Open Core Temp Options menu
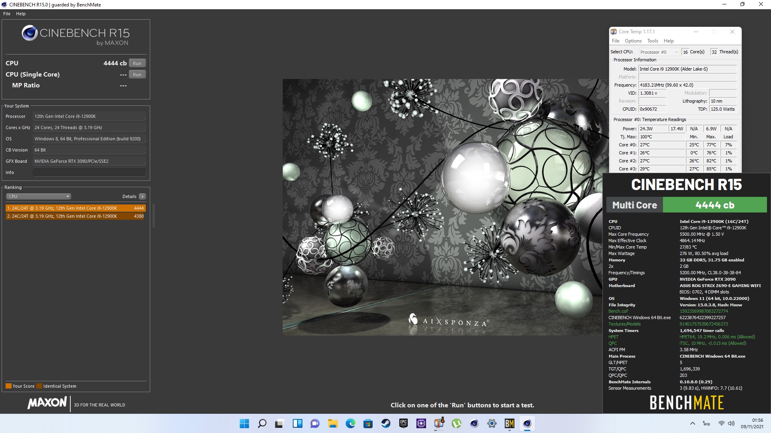The width and height of the screenshot is (771, 433). click(x=633, y=41)
